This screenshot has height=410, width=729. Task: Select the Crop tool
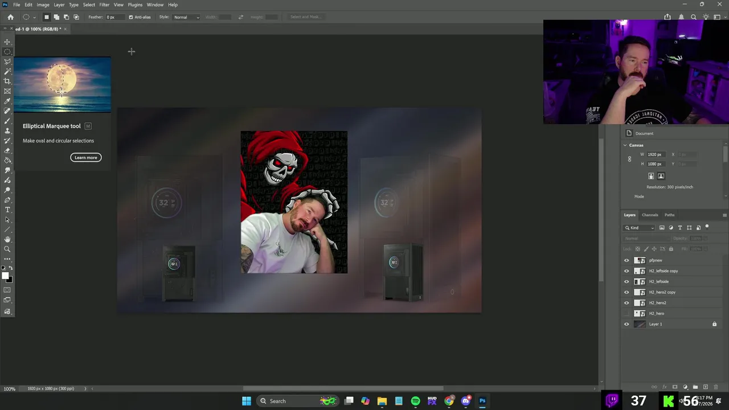click(x=7, y=81)
